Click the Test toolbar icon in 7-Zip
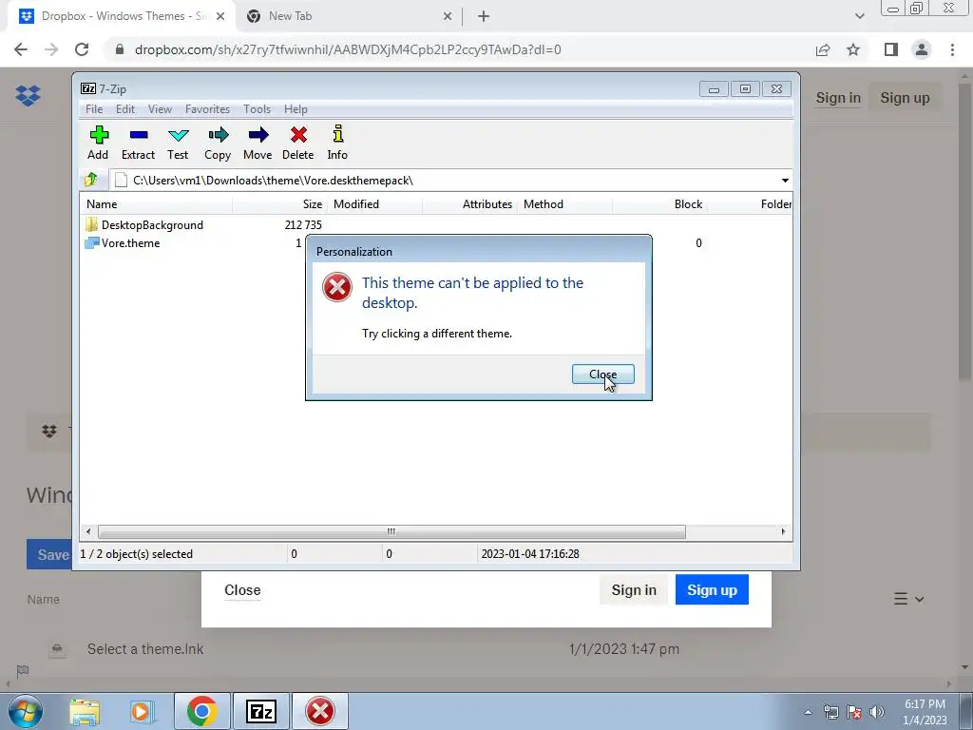This screenshot has width=973, height=730. (178, 143)
